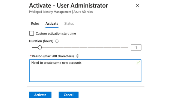Close the Activate - User Administrator panel
This screenshot has height=100, width=171.
point(137,5)
